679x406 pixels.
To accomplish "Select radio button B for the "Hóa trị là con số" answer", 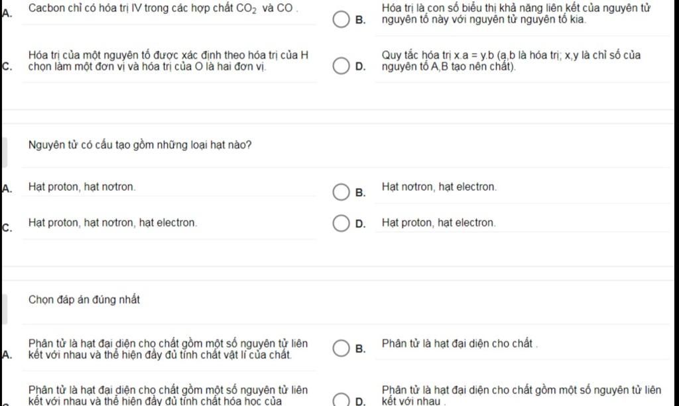I will coord(340,20).
